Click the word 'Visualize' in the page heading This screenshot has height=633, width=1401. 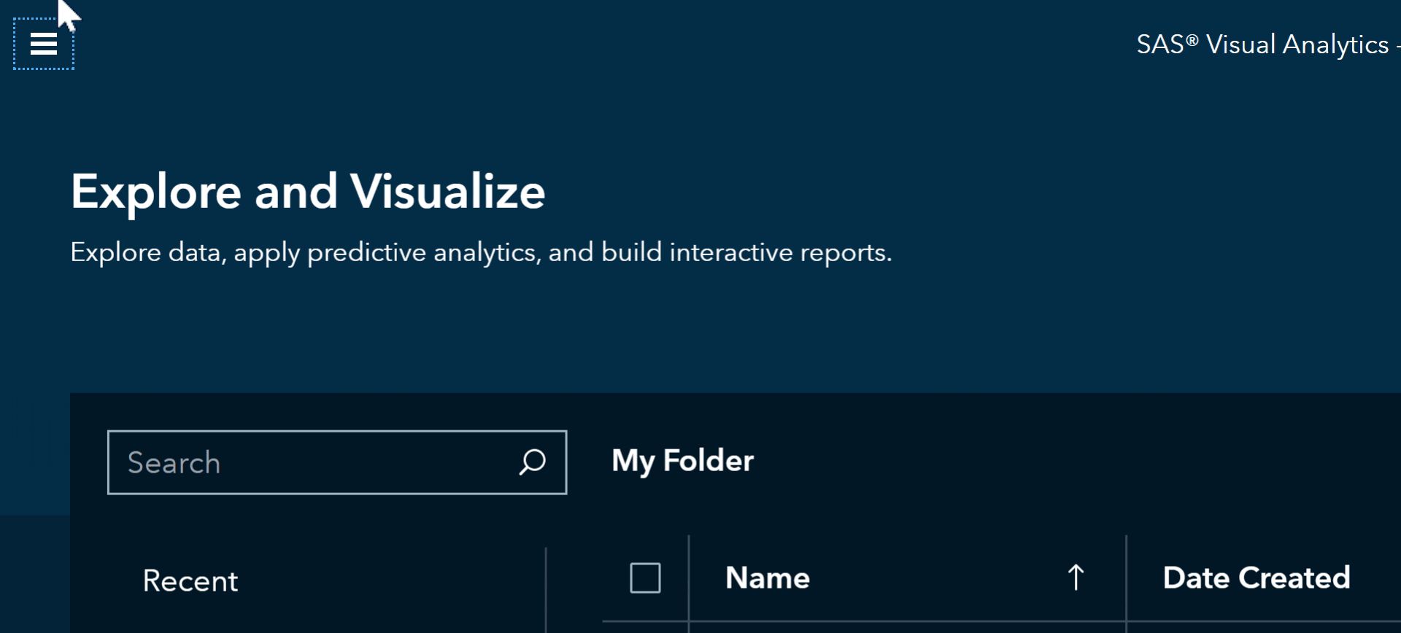447,192
